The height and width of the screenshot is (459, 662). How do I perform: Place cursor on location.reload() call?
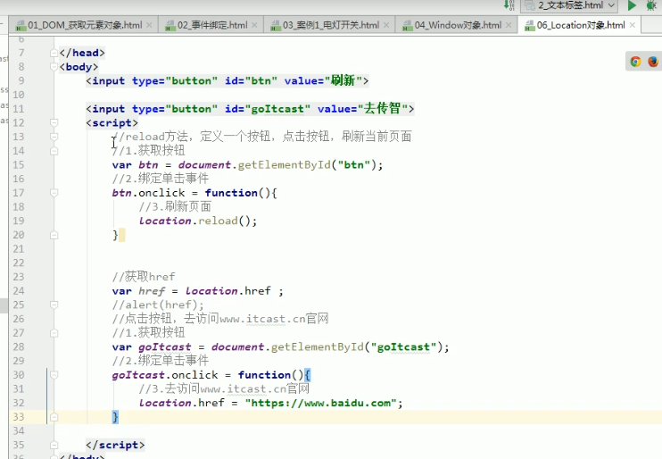pos(197,221)
